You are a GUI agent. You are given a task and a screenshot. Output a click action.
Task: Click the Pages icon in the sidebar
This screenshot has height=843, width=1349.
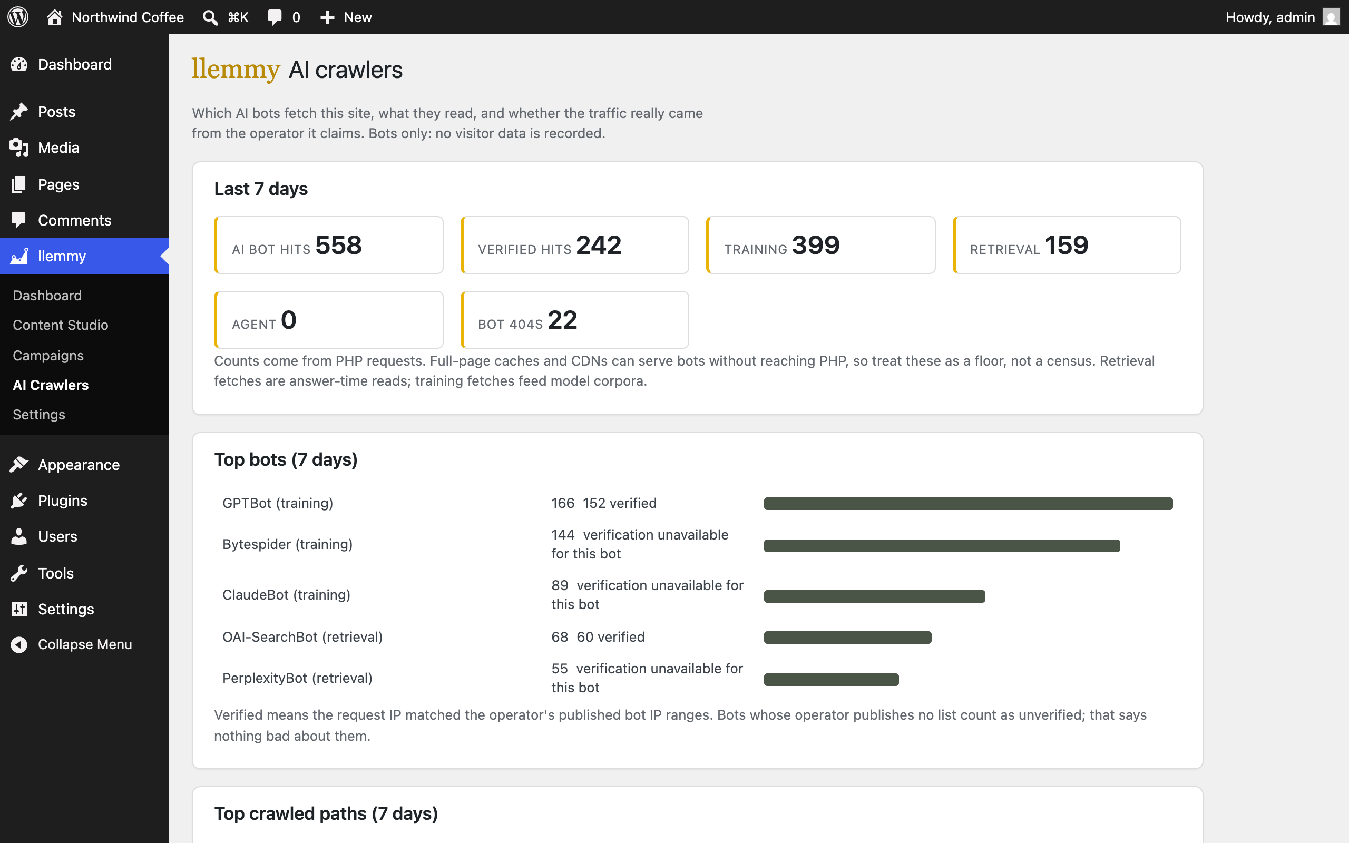(x=19, y=184)
